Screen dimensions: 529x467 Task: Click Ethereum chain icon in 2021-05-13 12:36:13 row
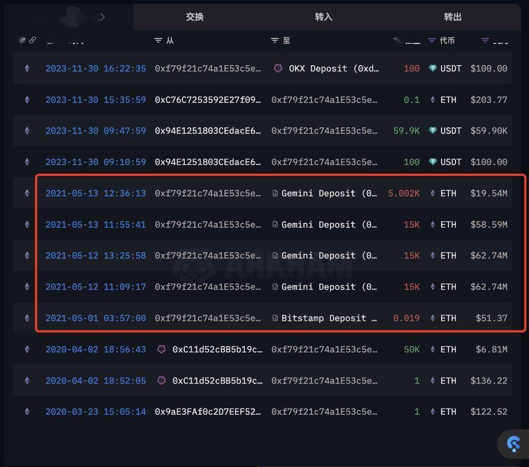[x=27, y=193]
